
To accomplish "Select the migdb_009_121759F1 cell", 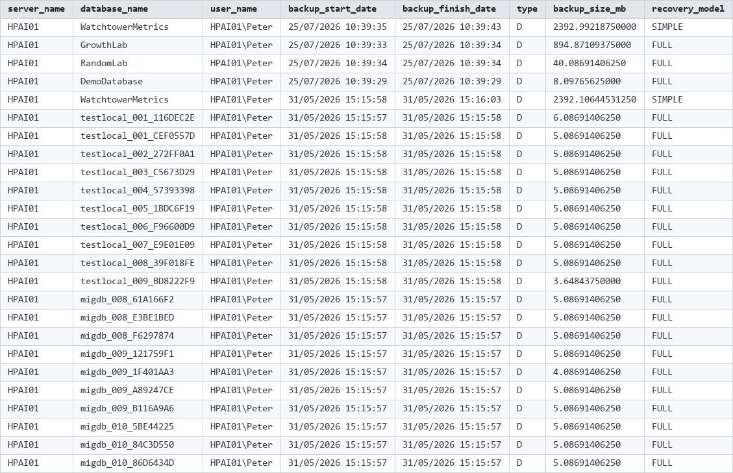I will point(138,354).
